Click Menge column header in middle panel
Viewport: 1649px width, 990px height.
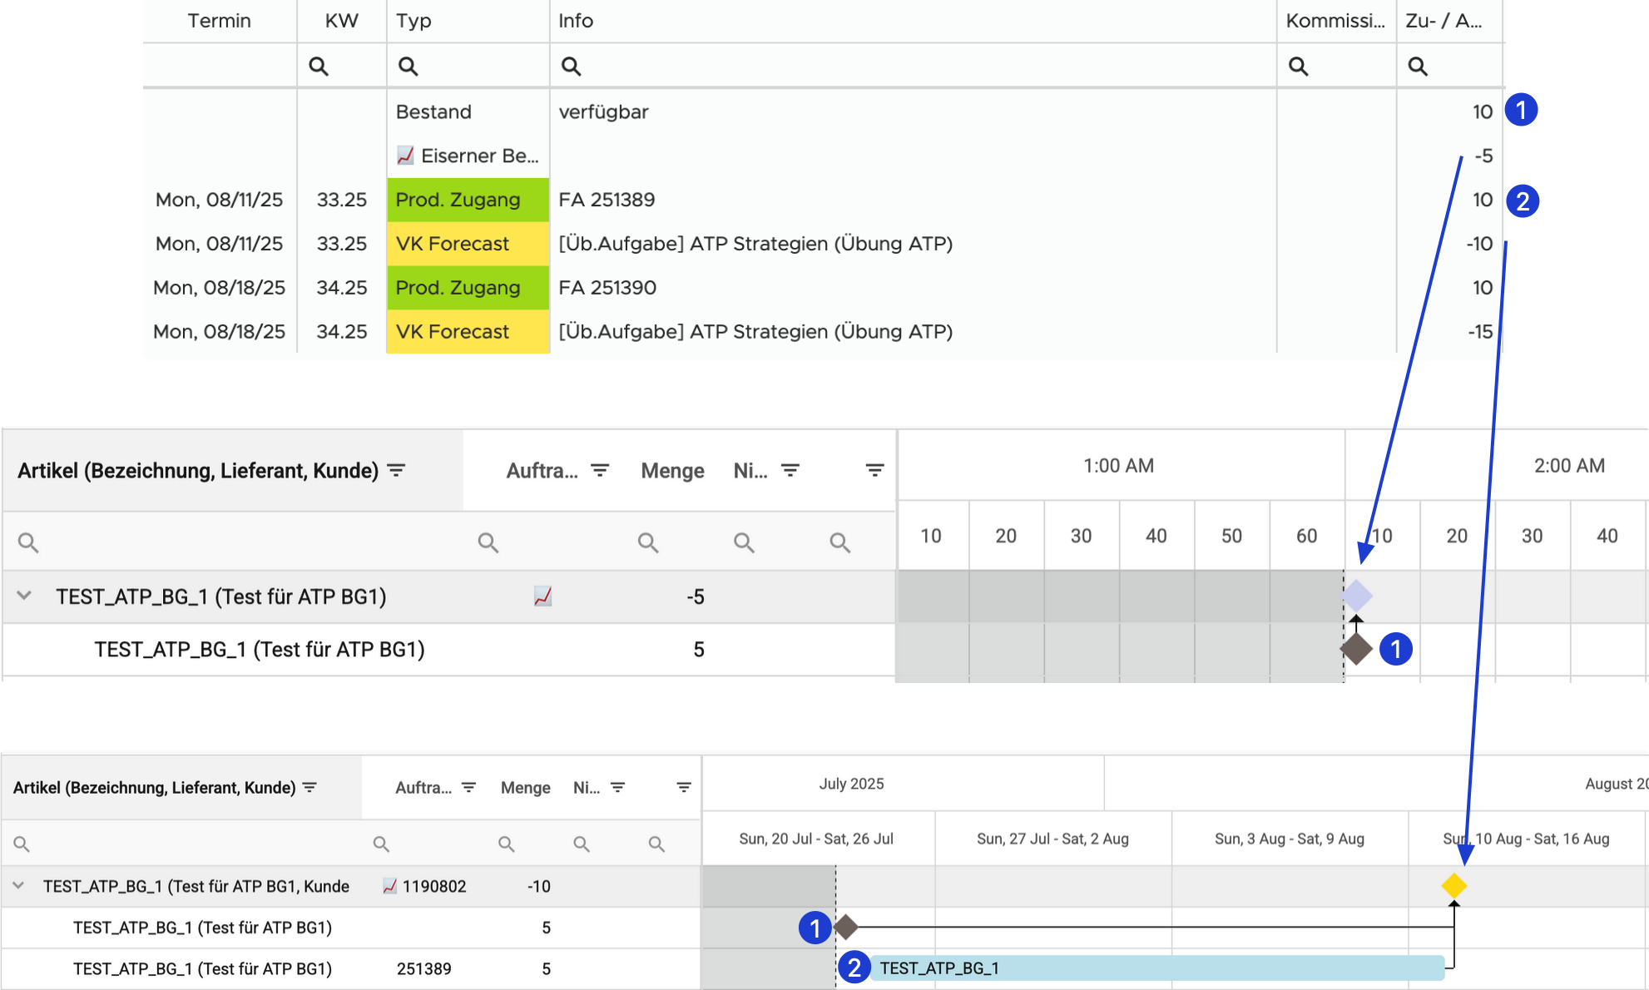pos(672,471)
